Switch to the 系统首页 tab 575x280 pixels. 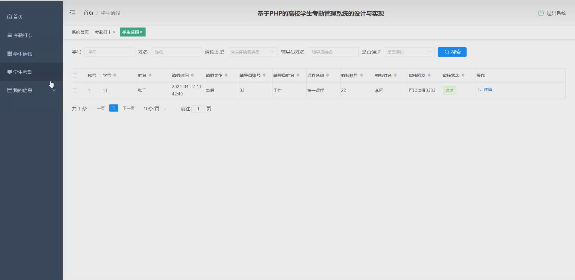tap(80, 32)
